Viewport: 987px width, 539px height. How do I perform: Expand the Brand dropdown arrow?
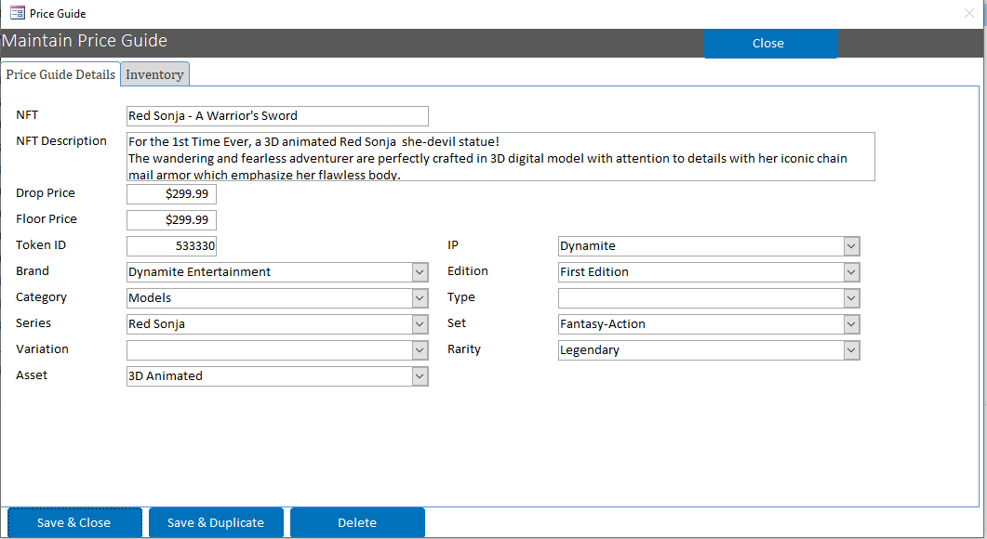(x=420, y=272)
